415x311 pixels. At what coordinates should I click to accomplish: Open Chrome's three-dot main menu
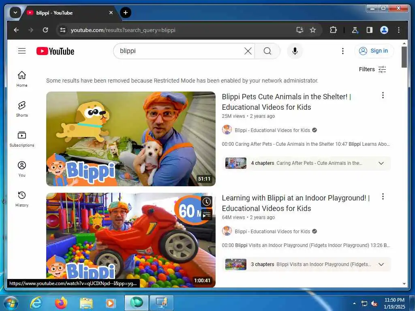tap(399, 30)
